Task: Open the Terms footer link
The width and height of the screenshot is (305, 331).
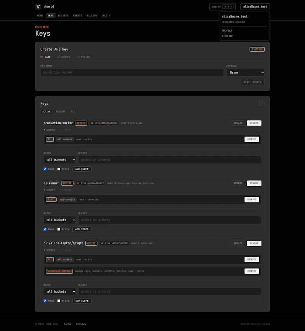Action: tap(67, 324)
